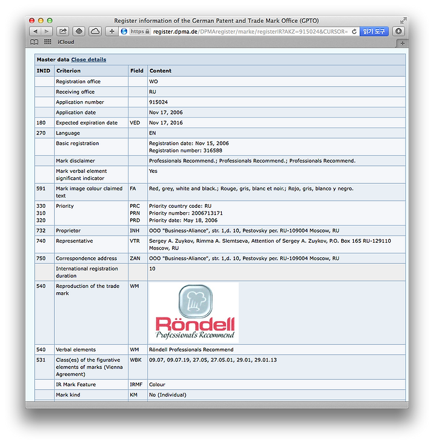Click the https lock indicator
The height and width of the screenshot is (444, 434).
point(140,31)
